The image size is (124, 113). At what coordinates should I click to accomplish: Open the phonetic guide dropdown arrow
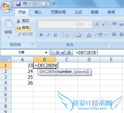point(105,35)
